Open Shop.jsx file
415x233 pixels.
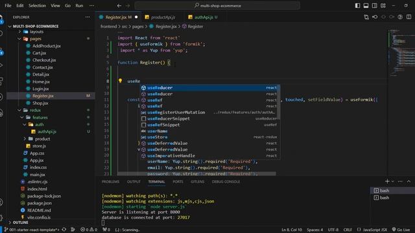[40, 103]
